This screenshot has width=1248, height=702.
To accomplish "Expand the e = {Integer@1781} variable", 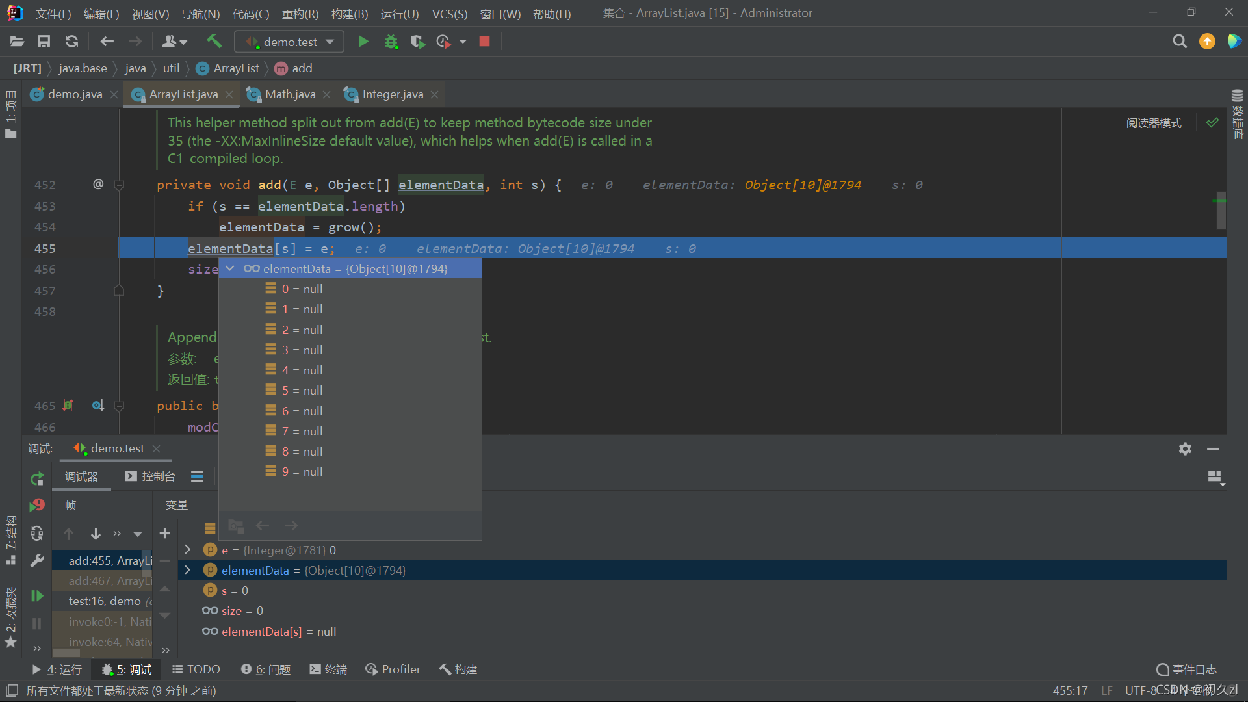I will pos(187,550).
